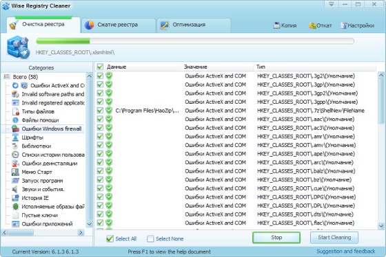Uncheck the header checkbox beside Данные
The image size is (386, 257).
click(x=100, y=67)
